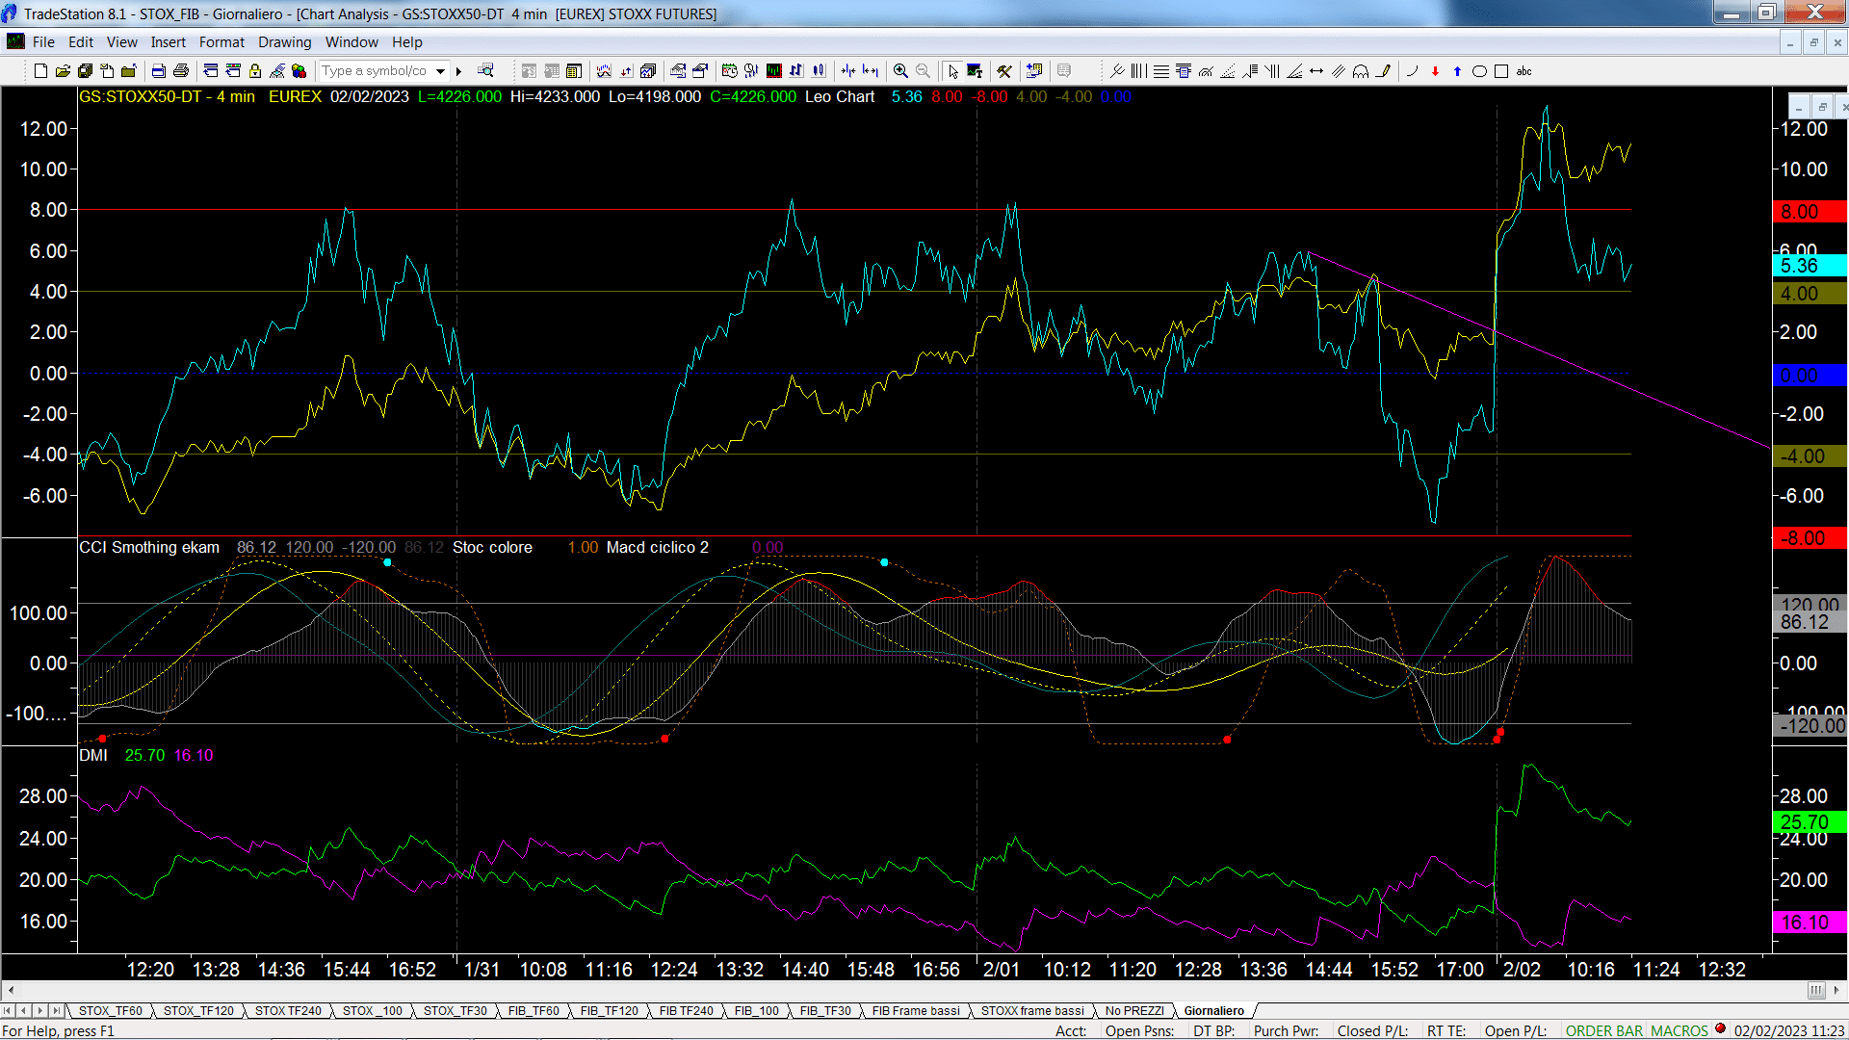This screenshot has height=1040, width=1849.
Task: Click the chart text tool icon
Action: click(x=975, y=70)
